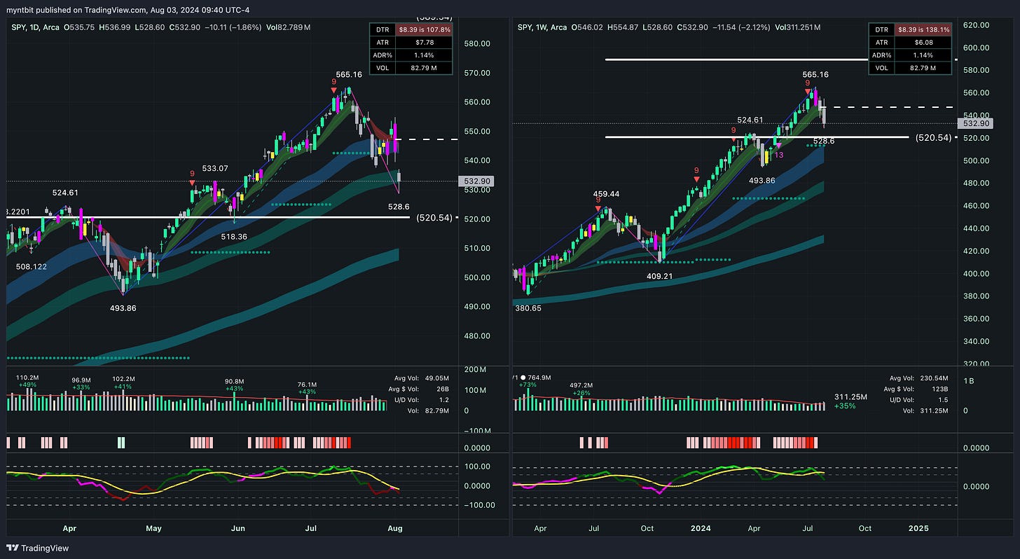Click the 311.25M +35% volume readout

click(851, 401)
